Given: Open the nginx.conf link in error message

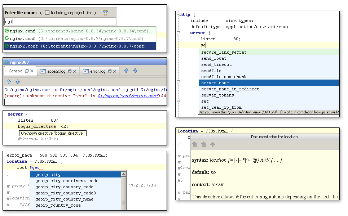Looking at the screenshot, I should (128, 96).
